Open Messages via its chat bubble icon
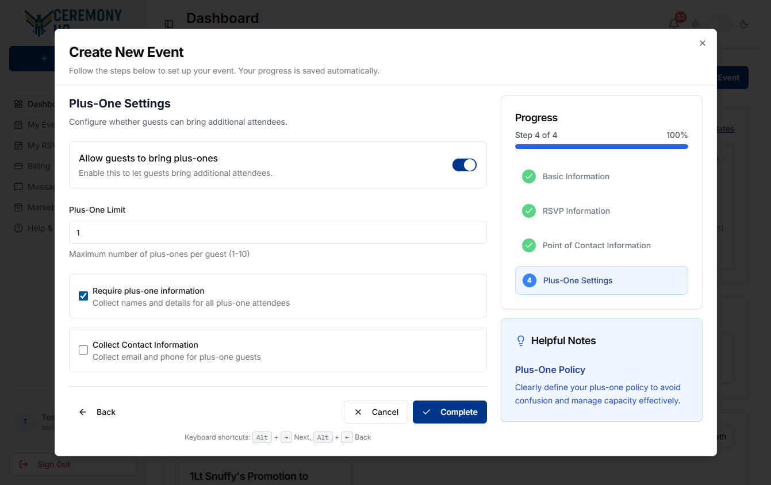Screen dimensions: 771x485 click(18, 187)
